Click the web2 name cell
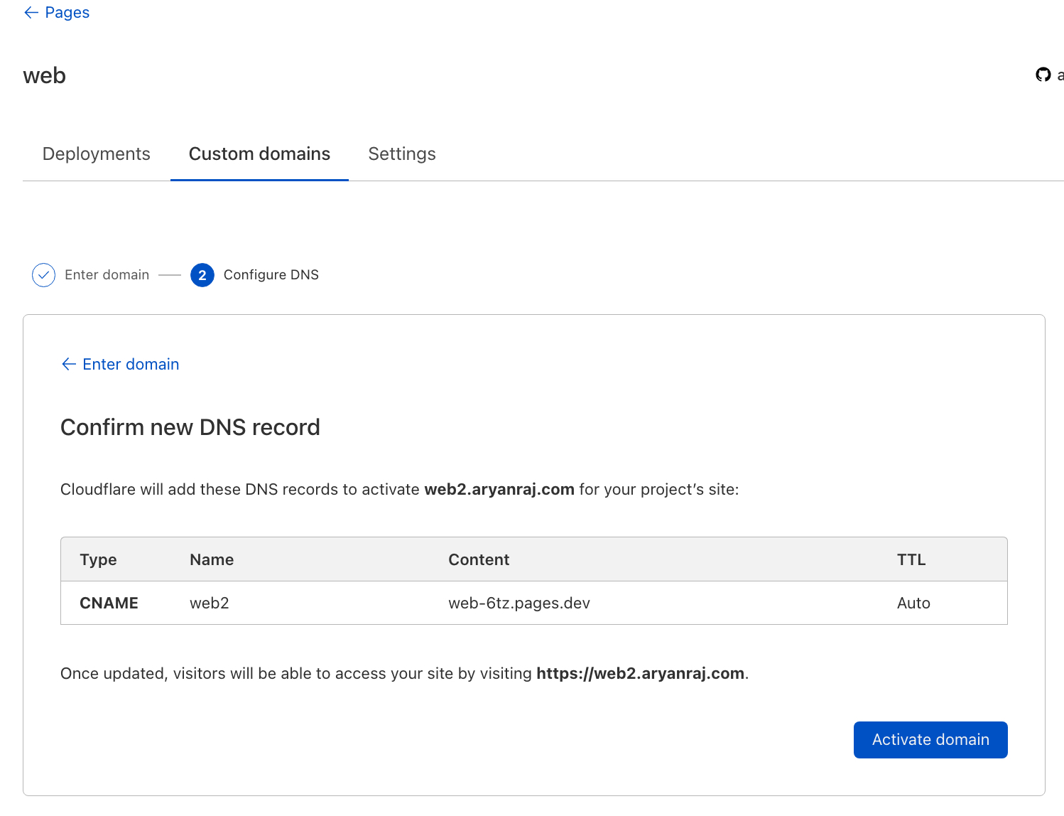Image resolution: width=1064 pixels, height=816 pixels. point(210,603)
